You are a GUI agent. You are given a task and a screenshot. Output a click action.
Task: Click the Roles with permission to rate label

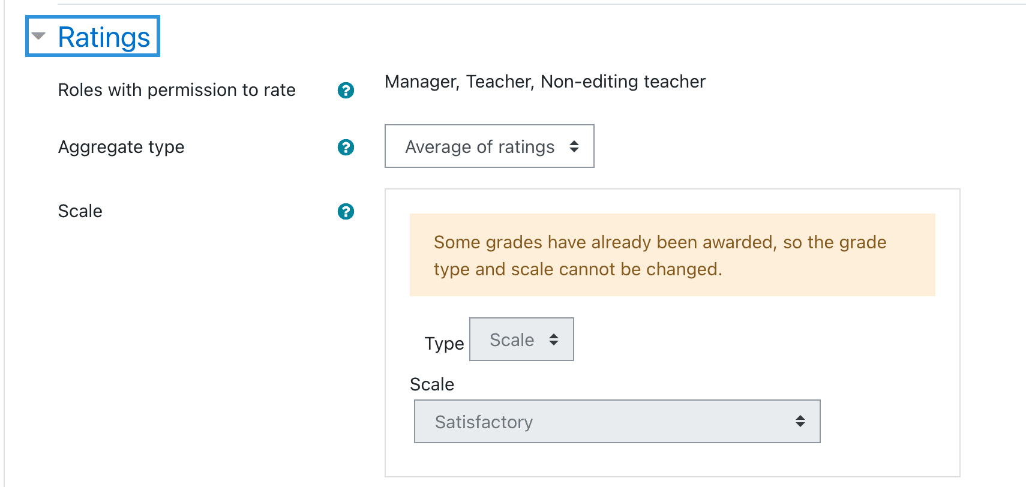[177, 90]
